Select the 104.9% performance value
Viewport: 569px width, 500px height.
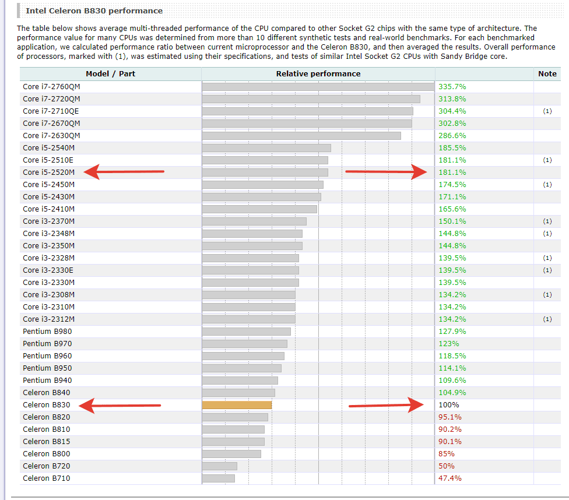(x=452, y=393)
